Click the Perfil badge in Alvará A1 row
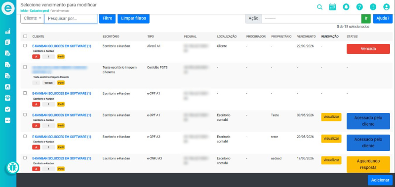This screenshot has width=395, height=187. pos(61,57)
